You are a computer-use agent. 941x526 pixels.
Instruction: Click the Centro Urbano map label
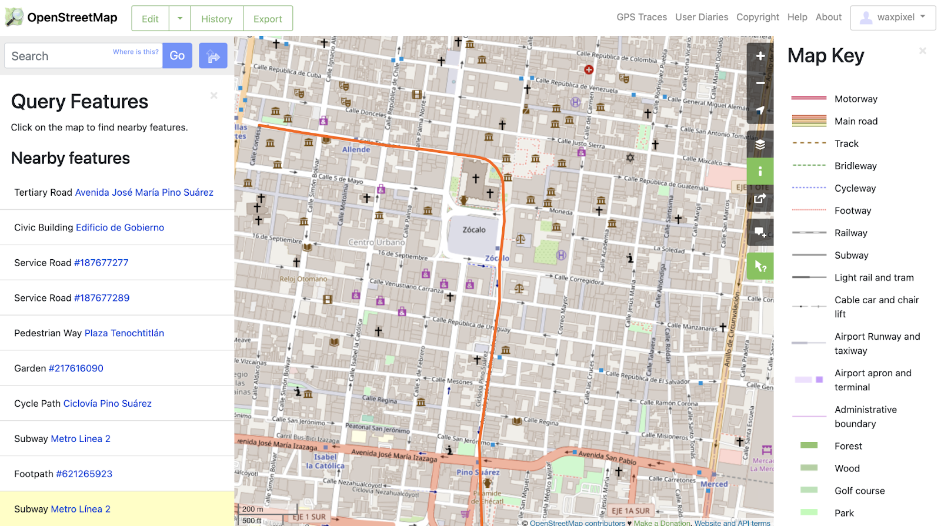(x=376, y=242)
